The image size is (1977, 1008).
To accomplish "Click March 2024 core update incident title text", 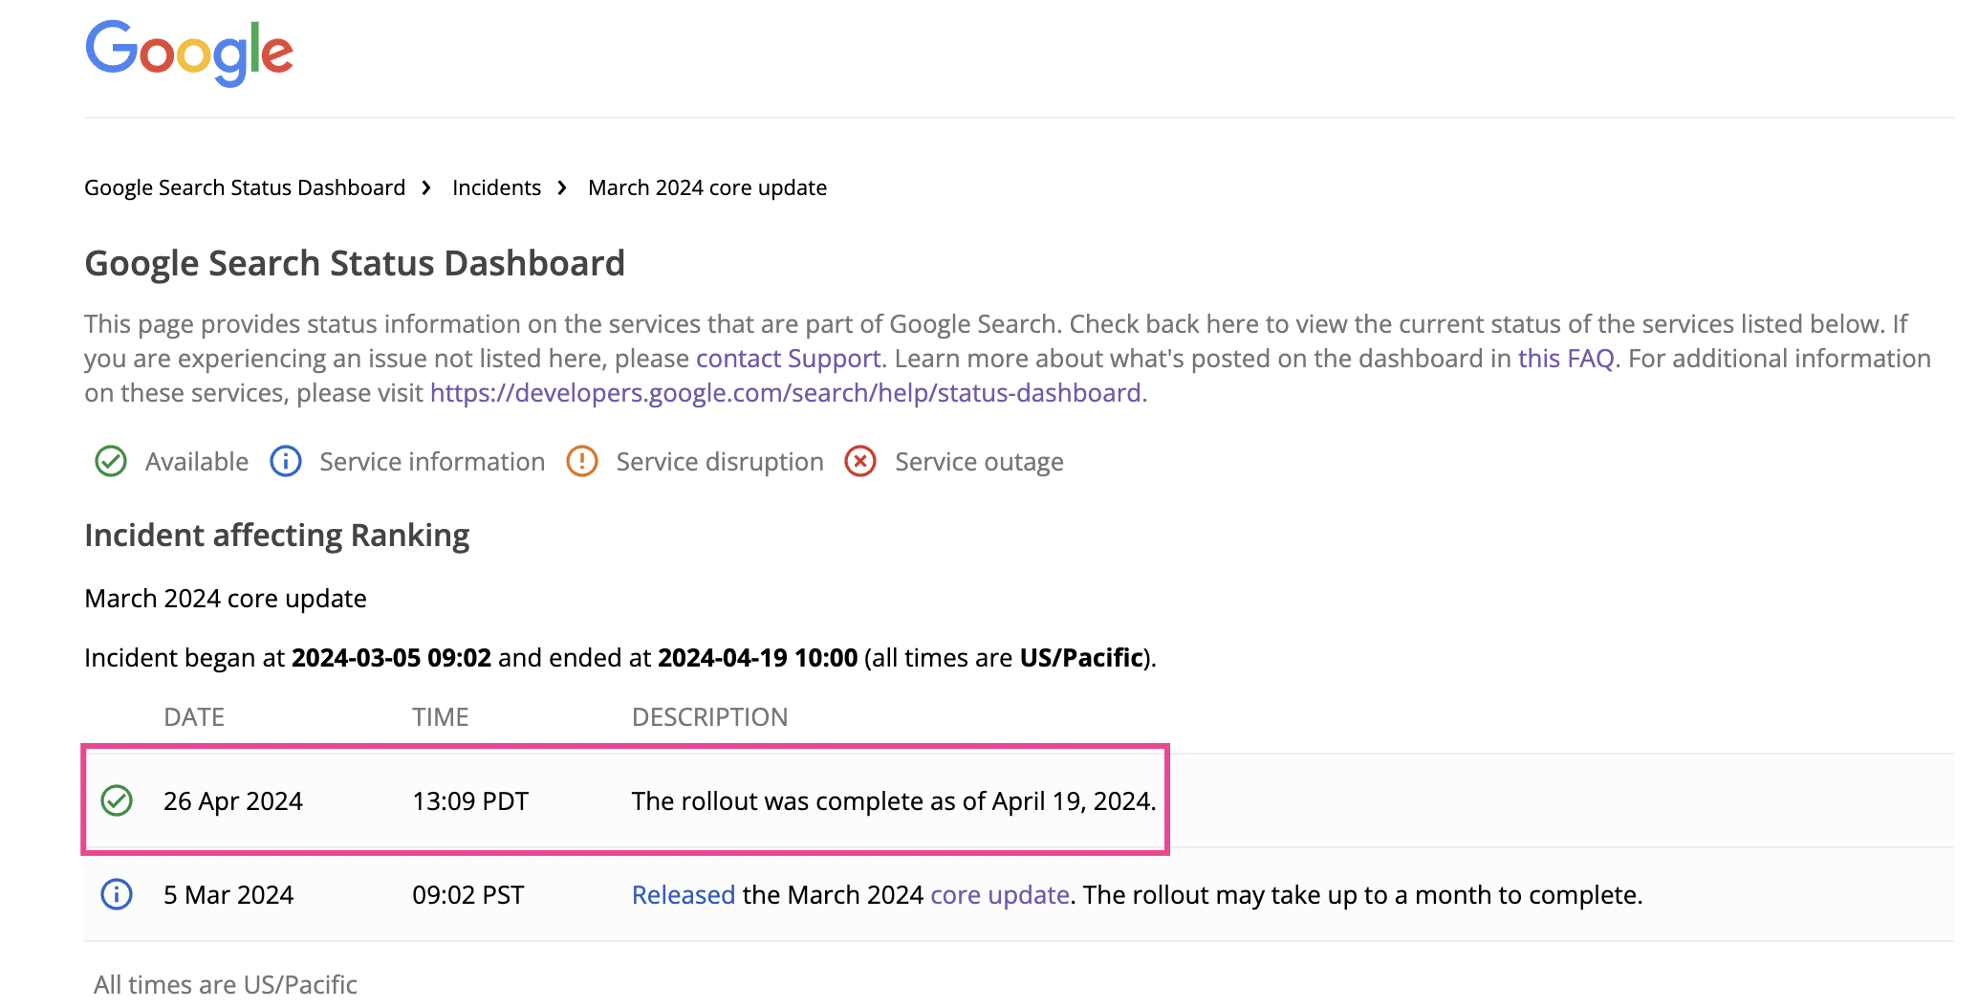I will pyautogui.click(x=226, y=599).
